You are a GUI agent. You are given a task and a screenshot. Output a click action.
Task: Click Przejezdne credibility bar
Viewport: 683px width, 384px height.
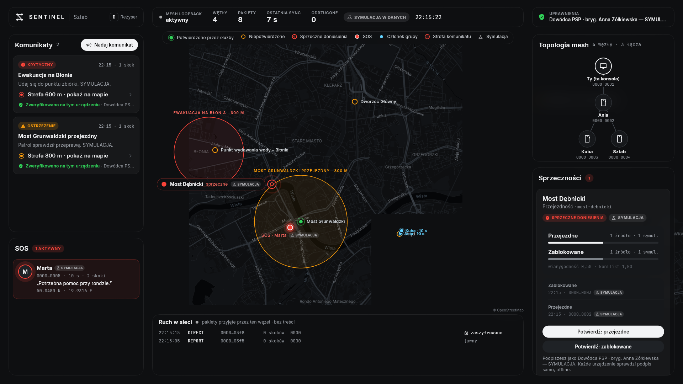(603, 243)
